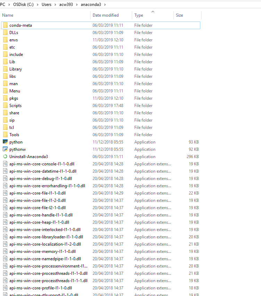Expand the chevron after acw393 in breadcrumb

point(77,5)
